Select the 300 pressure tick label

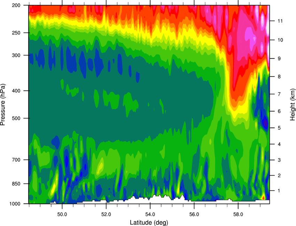coord(16,55)
